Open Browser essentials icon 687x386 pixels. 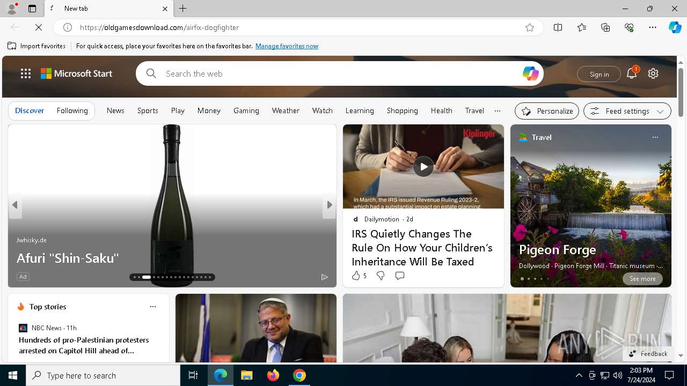(x=629, y=27)
